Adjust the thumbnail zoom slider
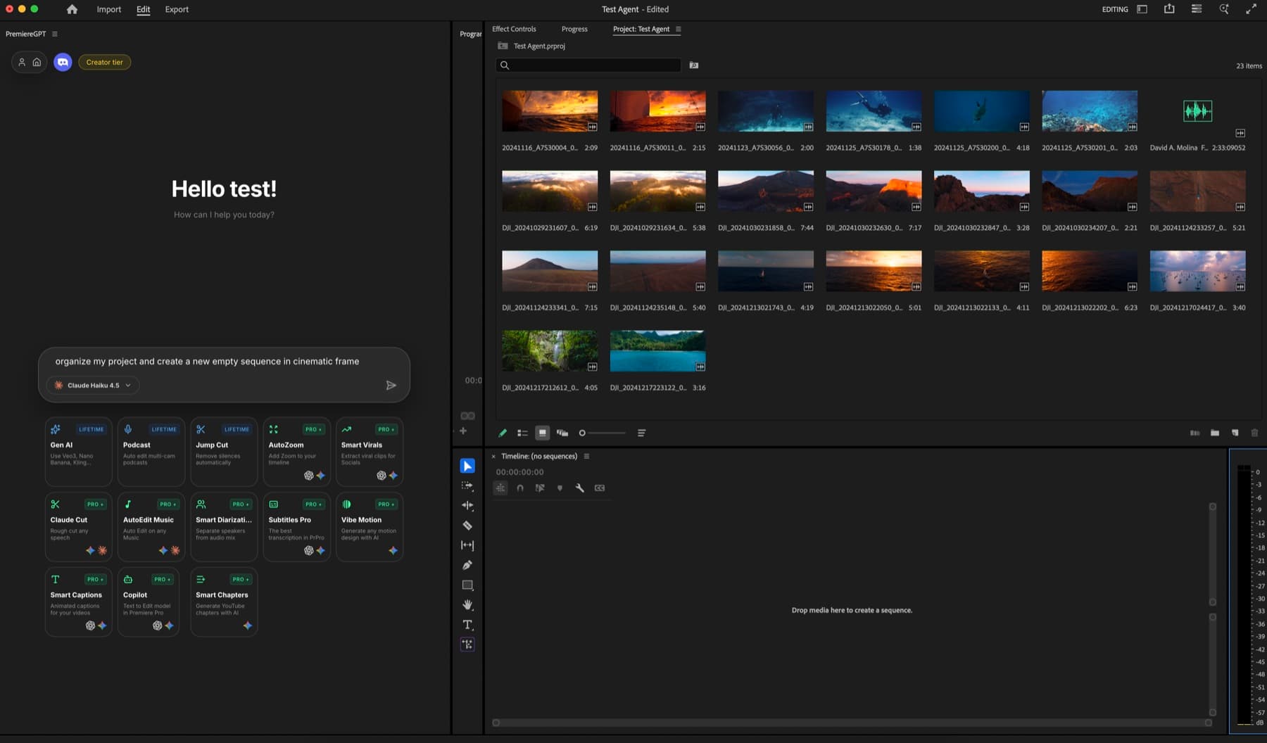This screenshot has height=743, width=1267. 602,433
